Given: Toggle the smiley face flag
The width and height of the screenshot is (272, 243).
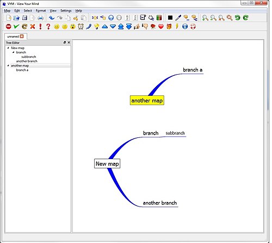Looking at the screenshot, I should click(57, 27).
